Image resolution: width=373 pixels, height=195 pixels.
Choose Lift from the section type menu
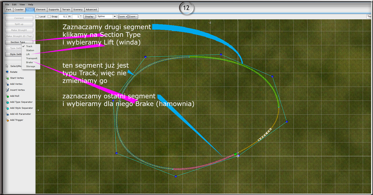pyautogui.click(x=28, y=54)
